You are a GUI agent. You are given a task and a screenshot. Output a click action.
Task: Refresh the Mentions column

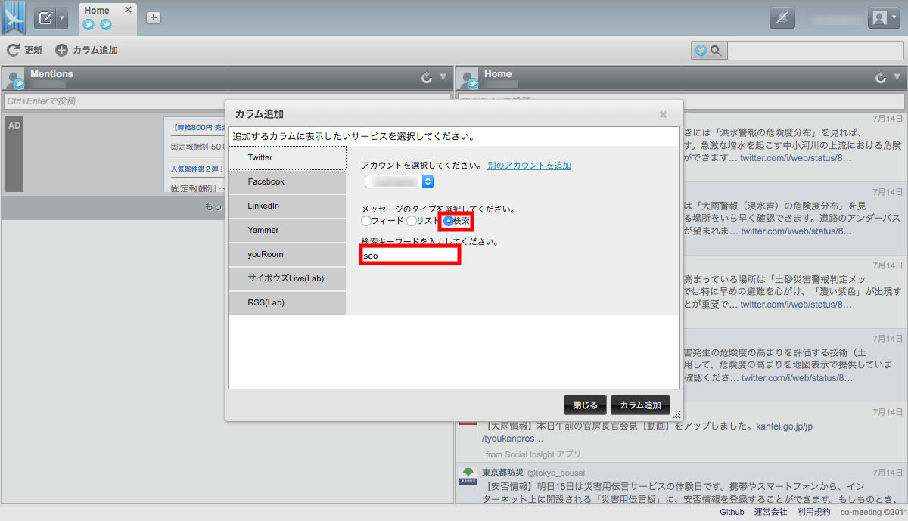pos(426,77)
